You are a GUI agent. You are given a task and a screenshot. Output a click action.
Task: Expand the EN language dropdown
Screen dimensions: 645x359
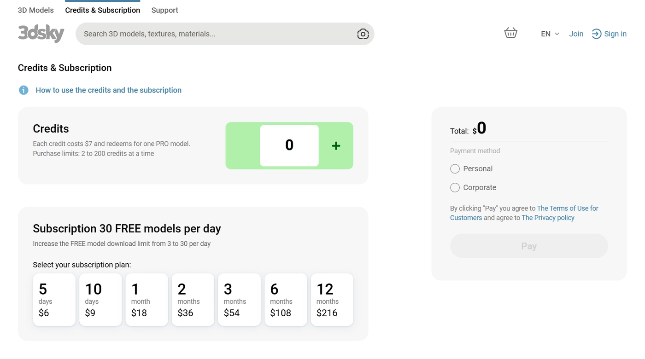point(550,34)
